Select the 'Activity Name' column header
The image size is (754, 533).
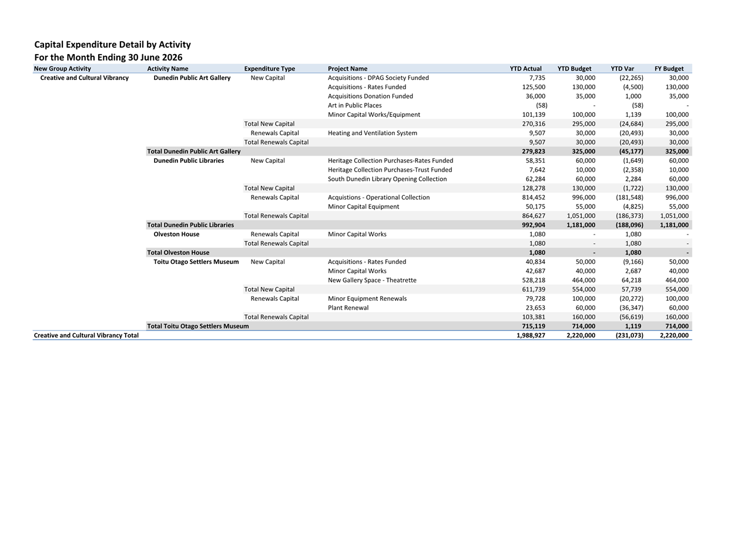167,69
